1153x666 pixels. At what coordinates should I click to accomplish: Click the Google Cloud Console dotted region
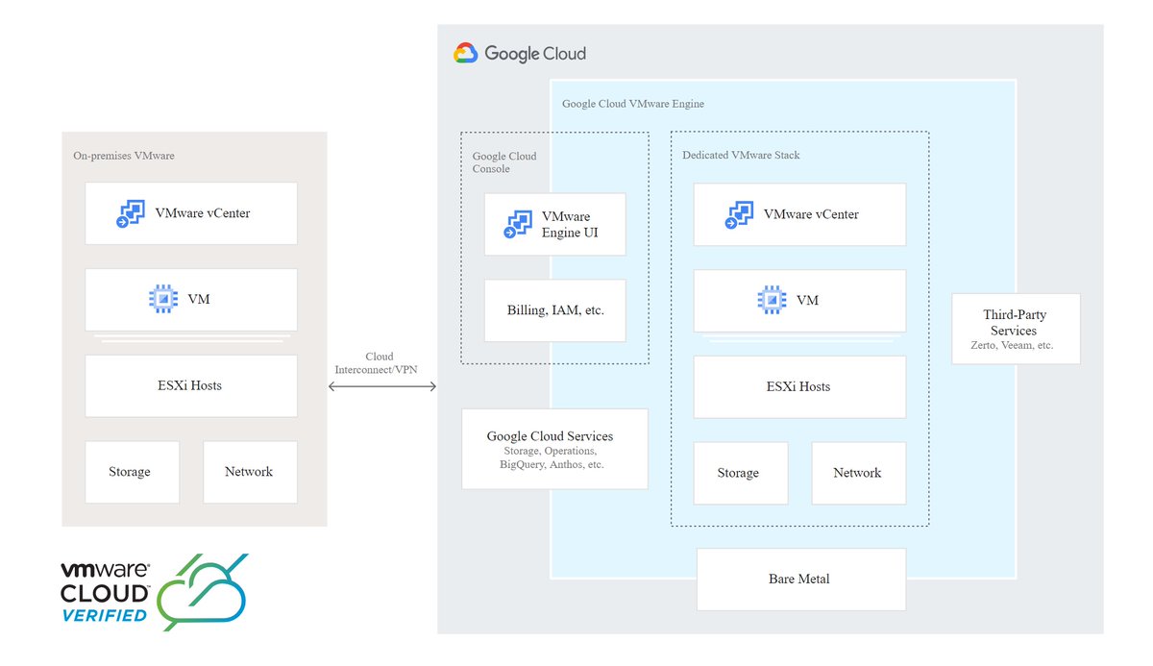tap(504, 161)
